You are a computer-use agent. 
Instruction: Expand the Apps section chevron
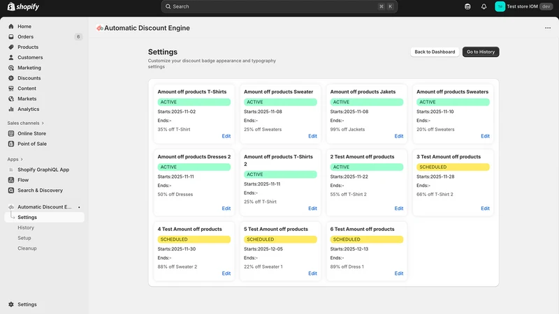click(22, 160)
